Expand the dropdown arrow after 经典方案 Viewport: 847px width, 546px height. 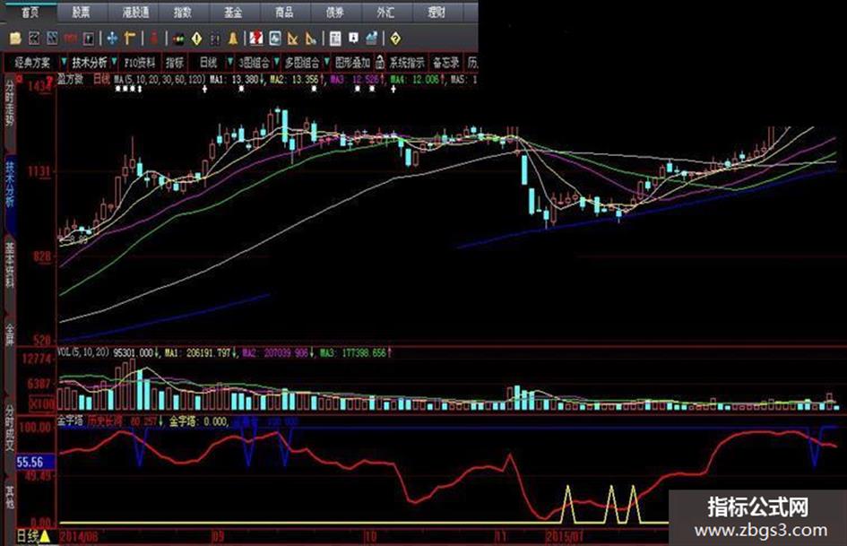tap(64, 62)
